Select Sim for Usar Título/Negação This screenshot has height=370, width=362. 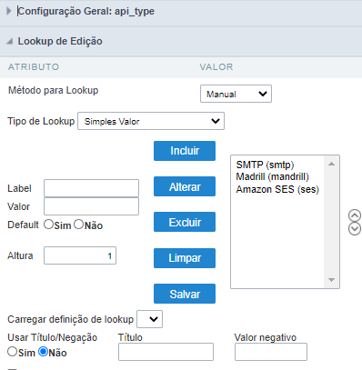click(13, 352)
